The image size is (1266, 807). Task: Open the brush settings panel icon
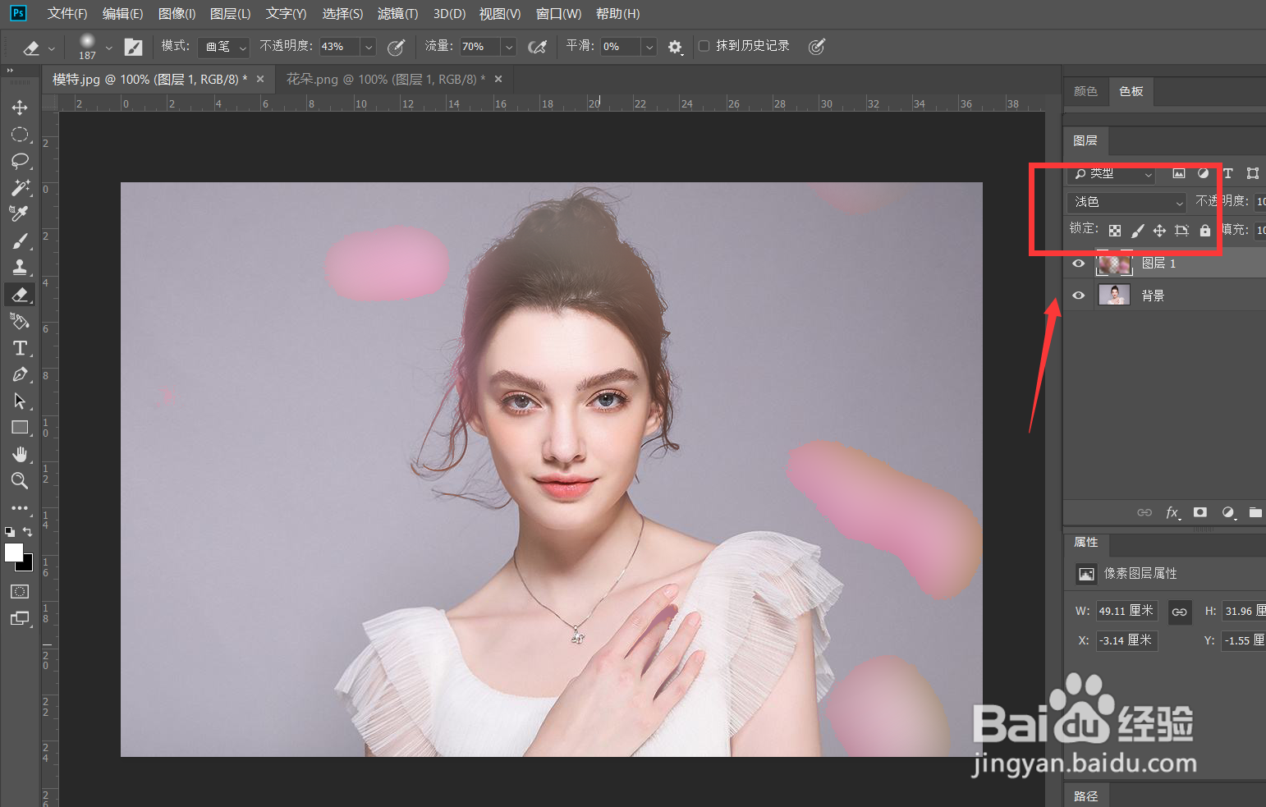pyautogui.click(x=133, y=48)
